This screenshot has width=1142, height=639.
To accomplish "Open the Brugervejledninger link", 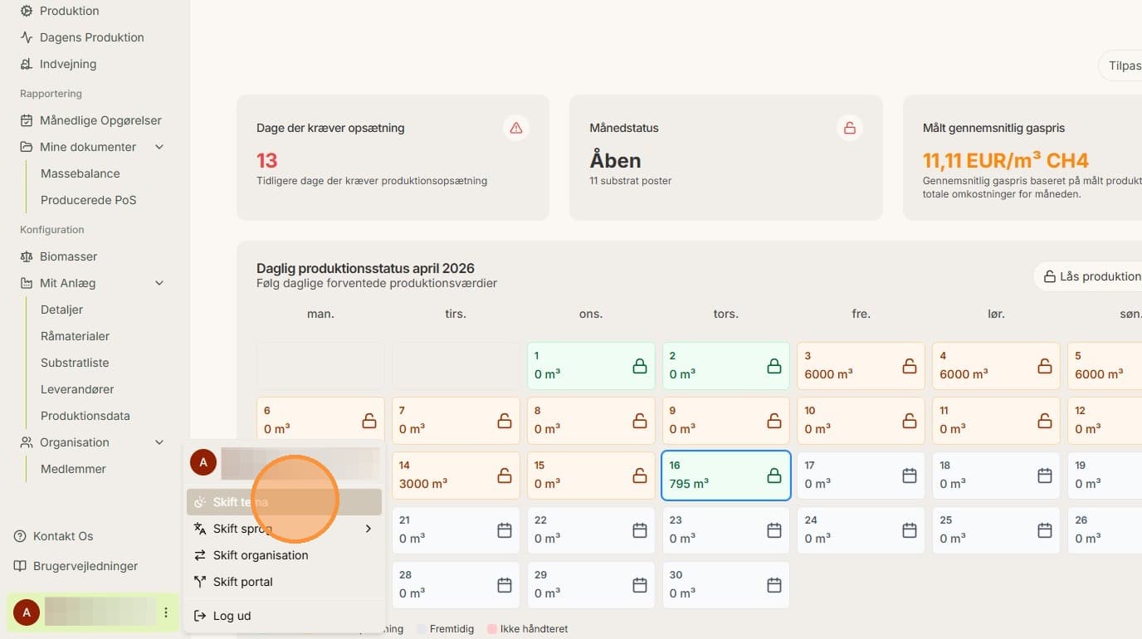I will click(x=85, y=566).
